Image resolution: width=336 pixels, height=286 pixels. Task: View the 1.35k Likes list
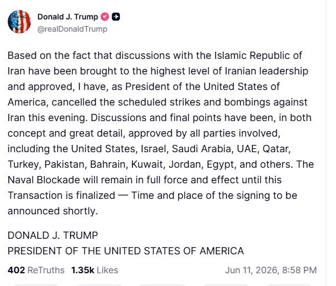point(94,270)
